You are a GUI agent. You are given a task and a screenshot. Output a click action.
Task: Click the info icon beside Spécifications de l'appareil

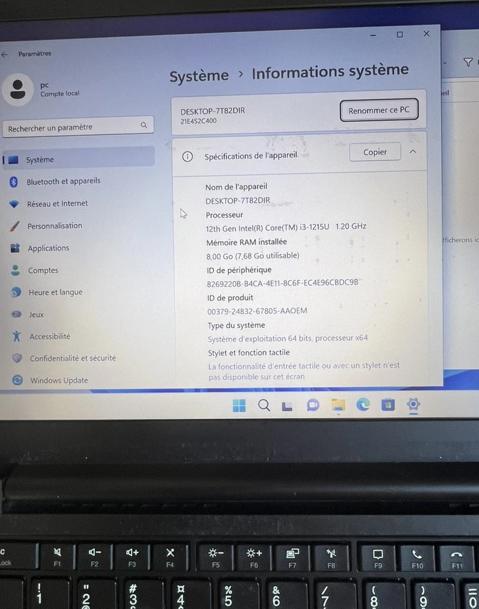pos(188,157)
